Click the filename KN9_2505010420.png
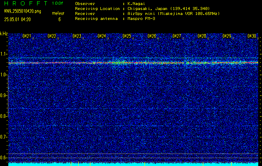This screenshot has height=166, width=262. pyautogui.click(x=22, y=11)
